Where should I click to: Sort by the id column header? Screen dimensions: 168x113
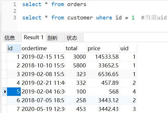click(14, 48)
